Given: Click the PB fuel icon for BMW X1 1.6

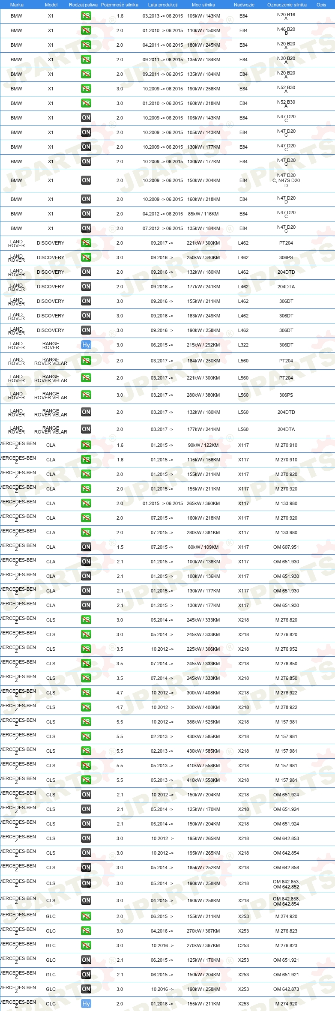Looking at the screenshot, I should click(86, 16).
